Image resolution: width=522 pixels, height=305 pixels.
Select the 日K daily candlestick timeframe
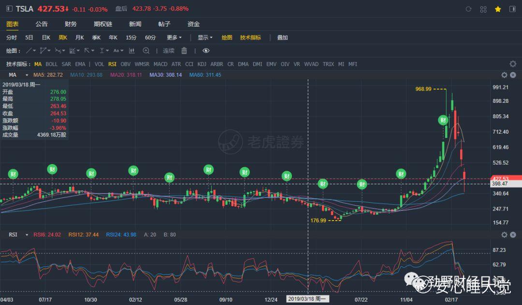(x=46, y=38)
